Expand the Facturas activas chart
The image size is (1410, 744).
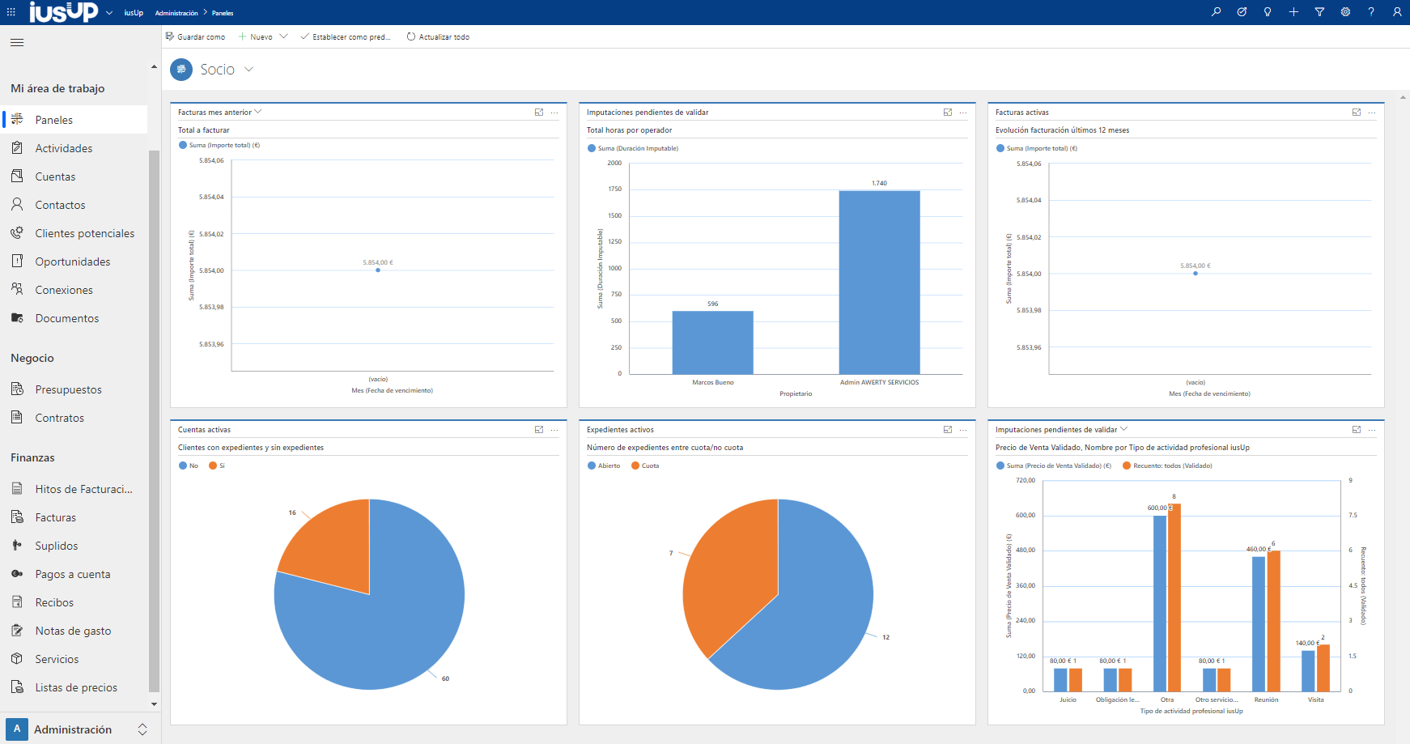[1357, 113]
